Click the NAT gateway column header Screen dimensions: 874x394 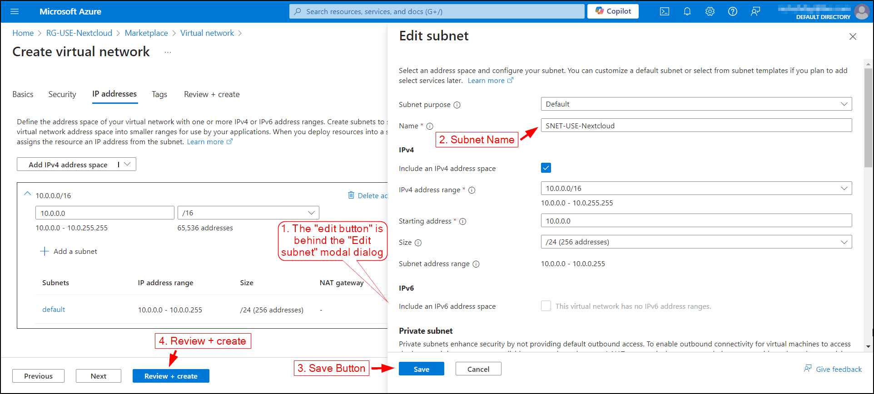(x=342, y=282)
